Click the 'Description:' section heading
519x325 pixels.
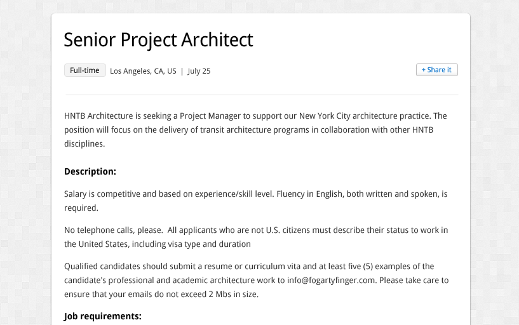pyautogui.click(x=90, y=171)
